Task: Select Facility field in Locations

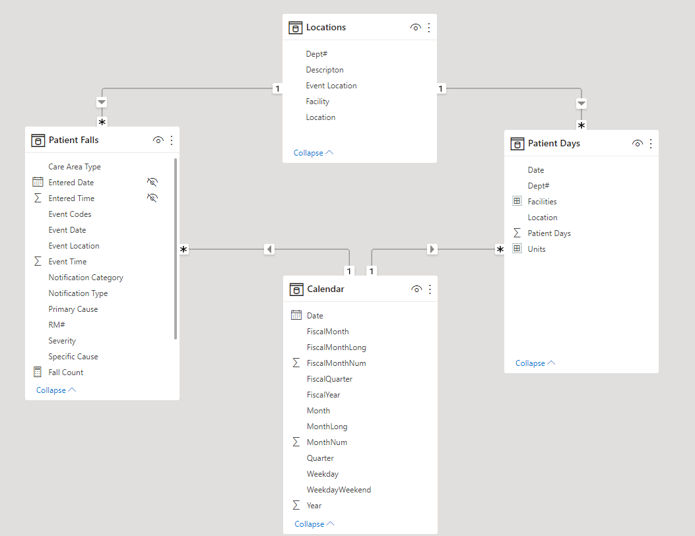Action: tap(317, 102)
